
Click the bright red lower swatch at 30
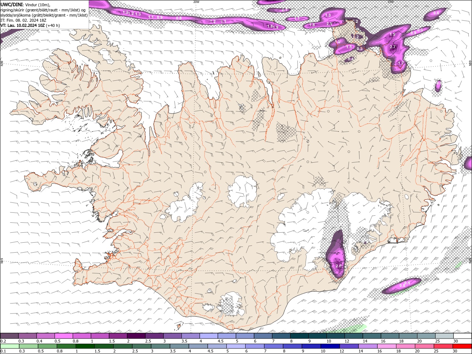(x=462, y=346)
